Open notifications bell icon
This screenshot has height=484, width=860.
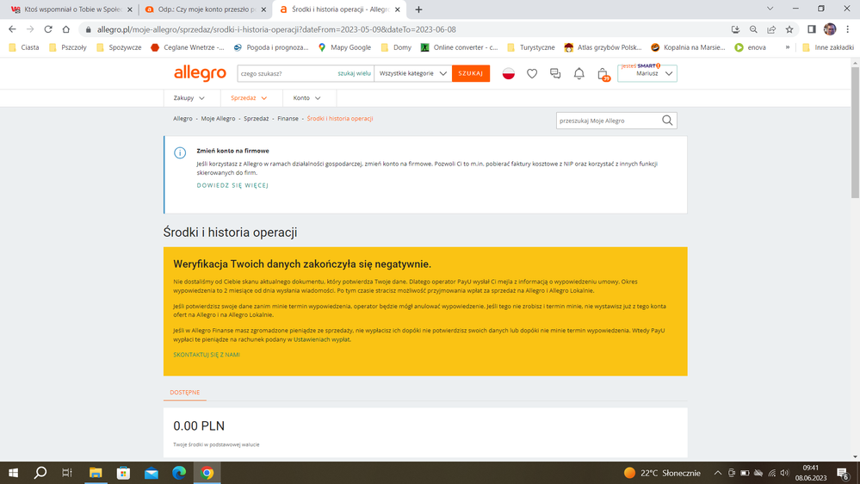(x=578, y=73)
